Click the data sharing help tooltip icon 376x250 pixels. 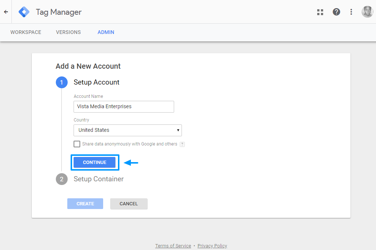coord(182,144)
